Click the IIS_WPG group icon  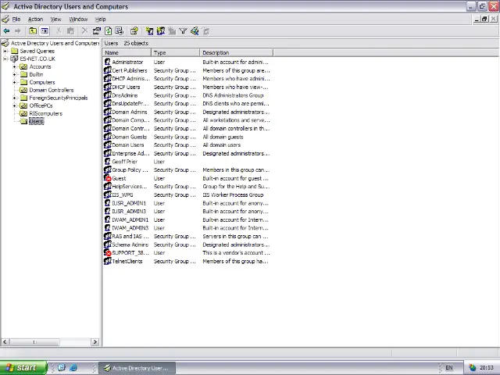tap(108, 195)
